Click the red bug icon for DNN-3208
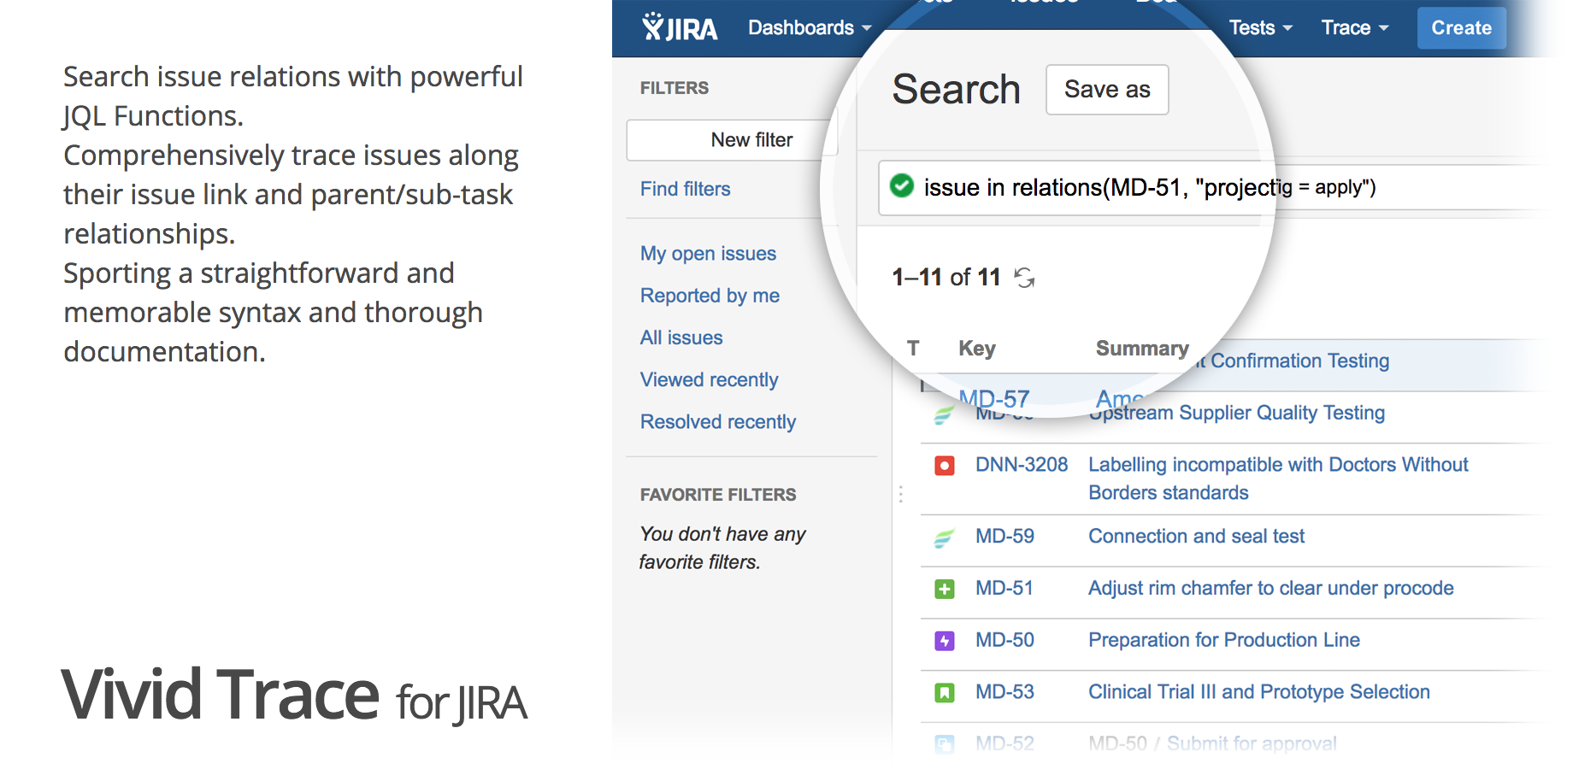 pyautogui.click(x=944, y=466)
